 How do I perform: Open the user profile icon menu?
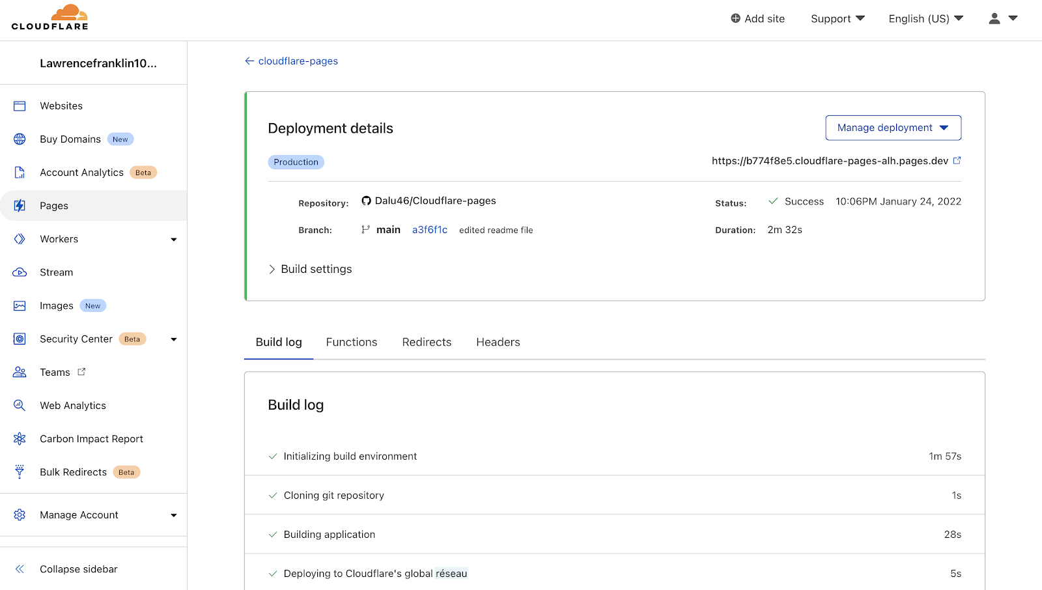point(994,18)
